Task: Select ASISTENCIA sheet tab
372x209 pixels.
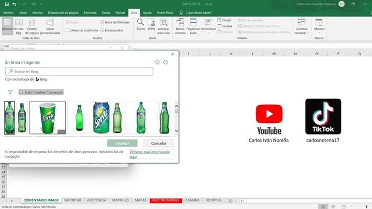Action: click(96, 200)
